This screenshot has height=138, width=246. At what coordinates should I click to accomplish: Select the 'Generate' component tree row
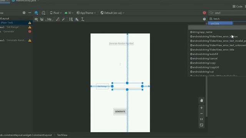point(16,31)
